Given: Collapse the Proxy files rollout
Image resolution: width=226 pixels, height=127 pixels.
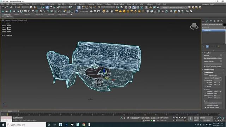Looking at the screenshot, I should click(207, 53).
